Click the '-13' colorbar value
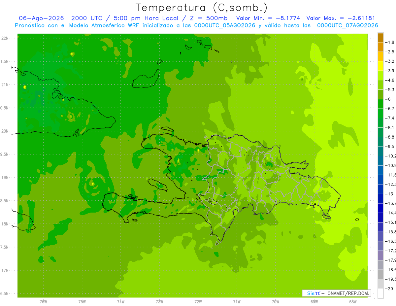The image size is (396, 306). [389, 194]
